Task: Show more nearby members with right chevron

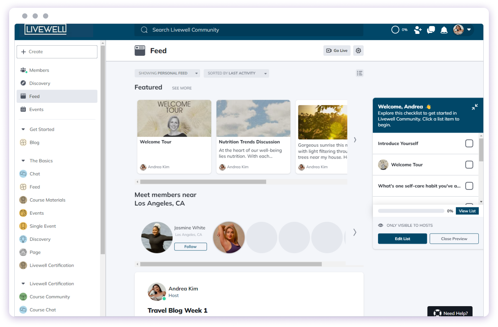Action: coord(355,232)
